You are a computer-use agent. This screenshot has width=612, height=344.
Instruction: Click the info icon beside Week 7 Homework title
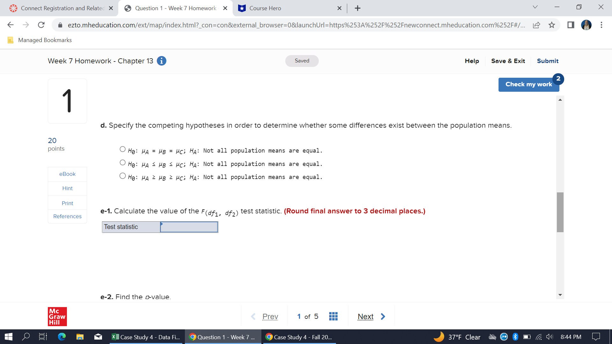click(162, 61)
